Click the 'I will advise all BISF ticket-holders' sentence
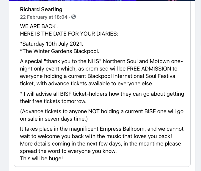This screenshot has height=171, width=201. click(65, 94)
